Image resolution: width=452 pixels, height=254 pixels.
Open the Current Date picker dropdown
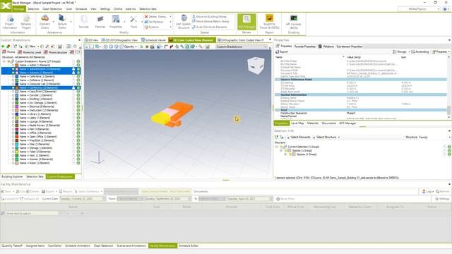click(x=105, y=199)
